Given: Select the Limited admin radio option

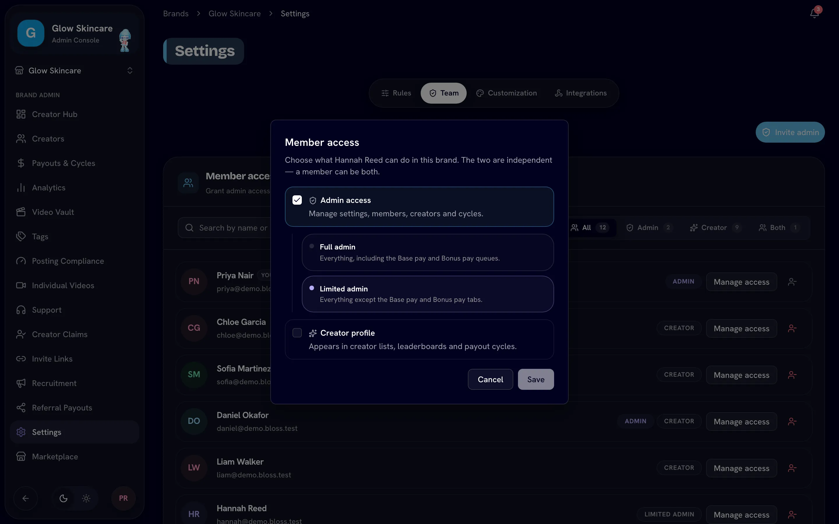Looking at the screenshot, I should [x=427, y=294].
